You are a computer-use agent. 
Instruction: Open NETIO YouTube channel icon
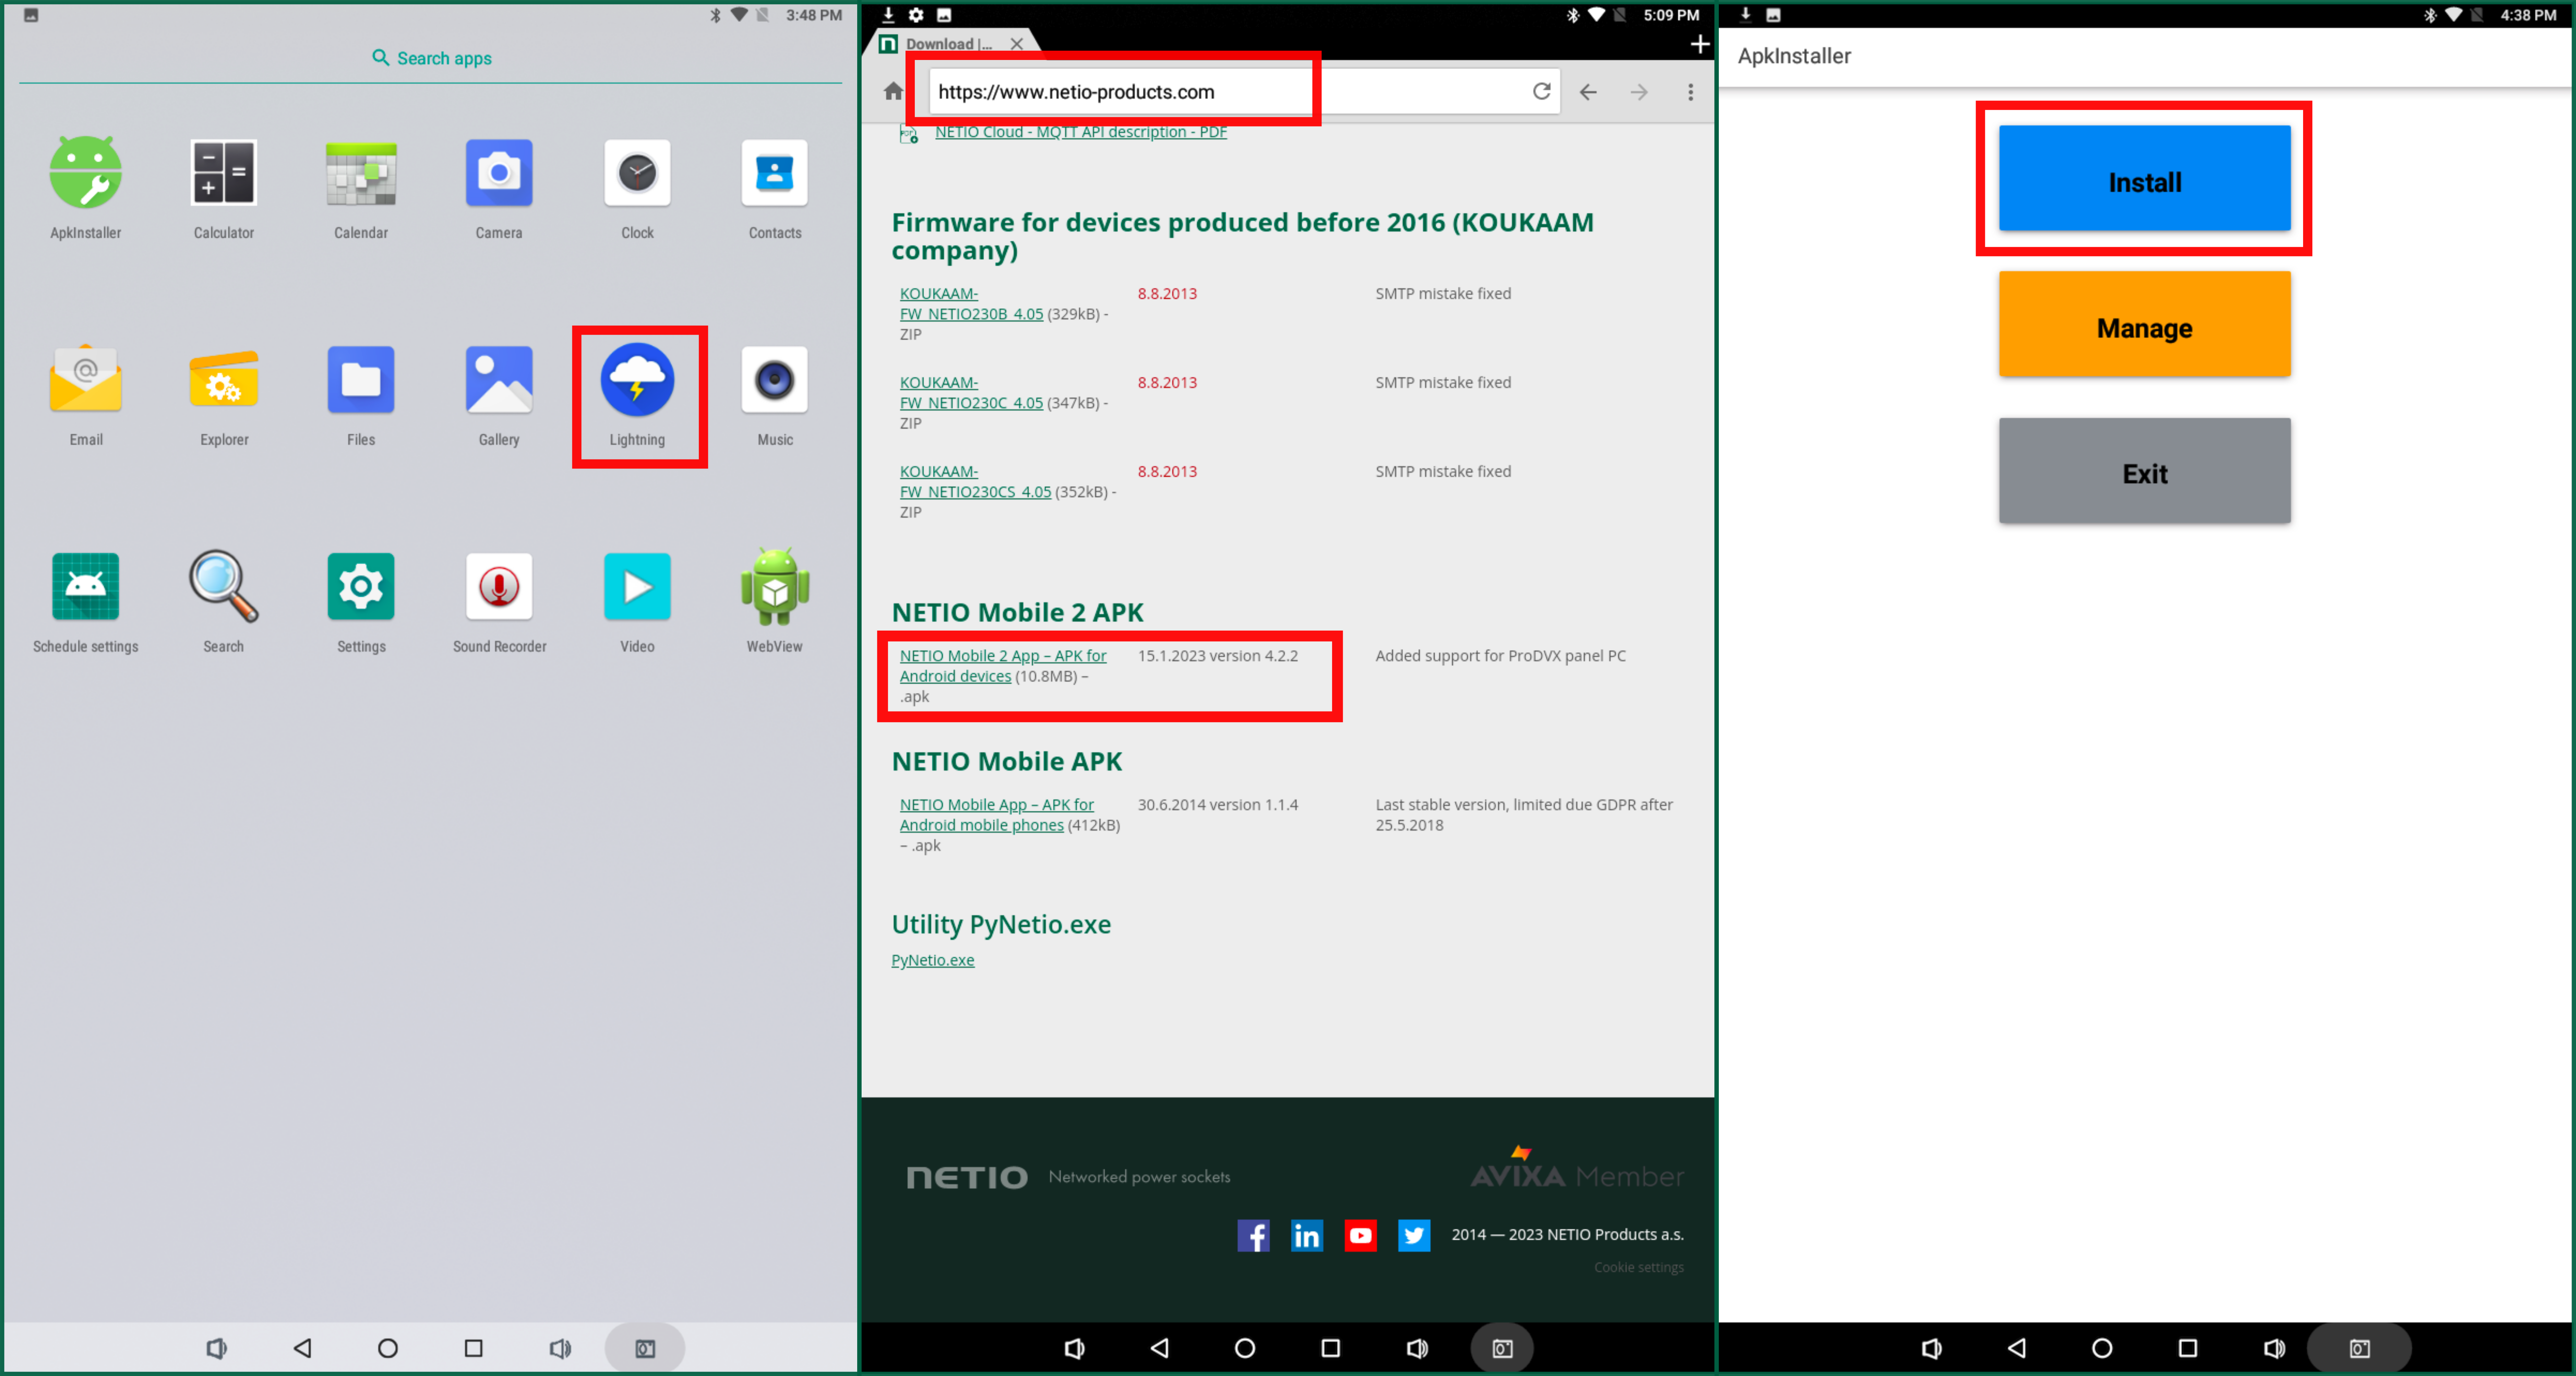[x=1361, y=1236]
